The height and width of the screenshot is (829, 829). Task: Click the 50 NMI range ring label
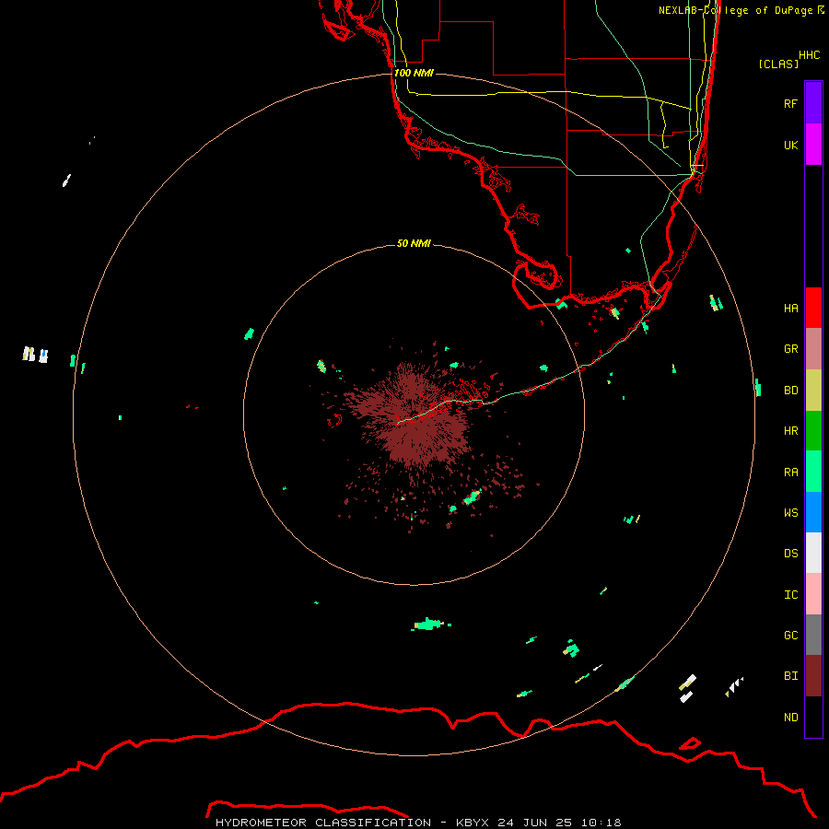pyautogui.click(x=414, y=243)
